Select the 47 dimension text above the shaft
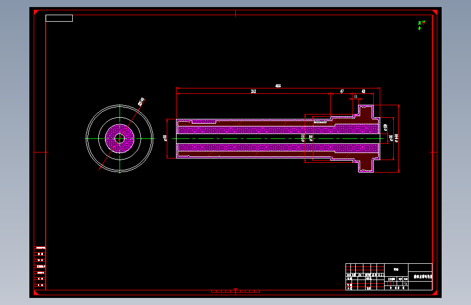This screenshot has height=305, width=471. (x=342, y=91)
